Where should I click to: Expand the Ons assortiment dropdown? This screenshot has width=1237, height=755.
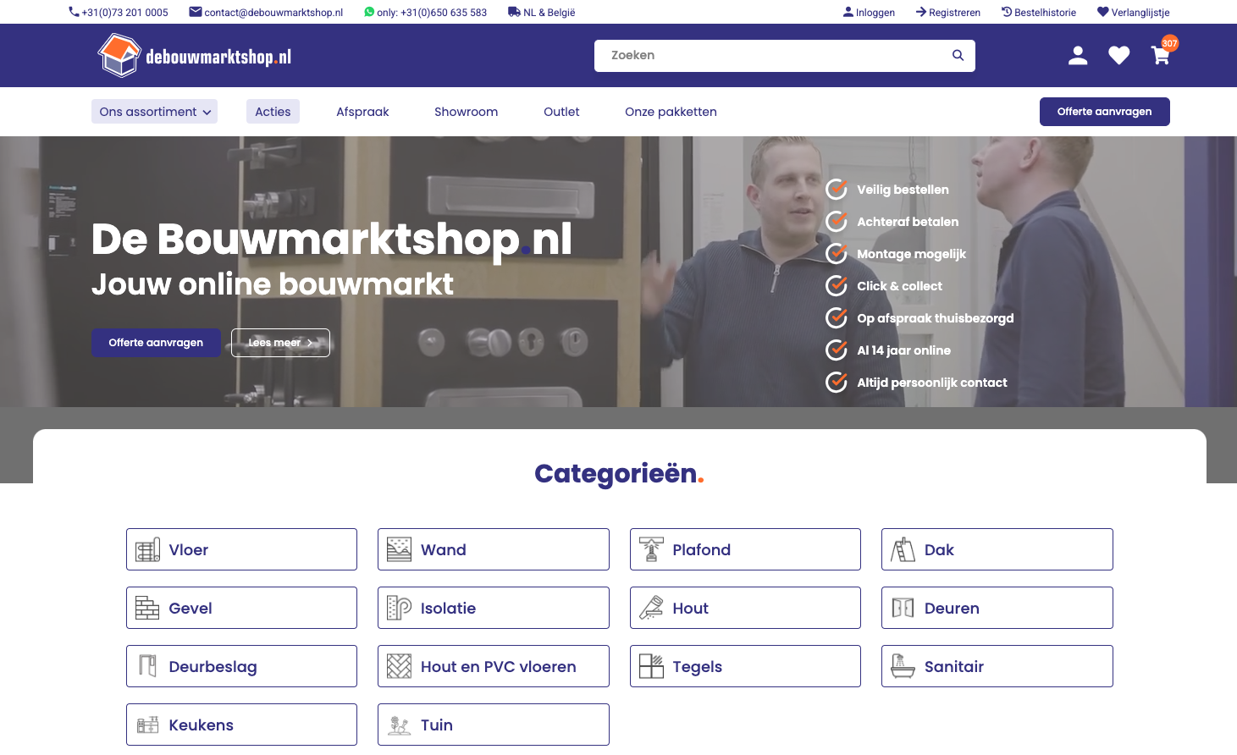[154, 112]
